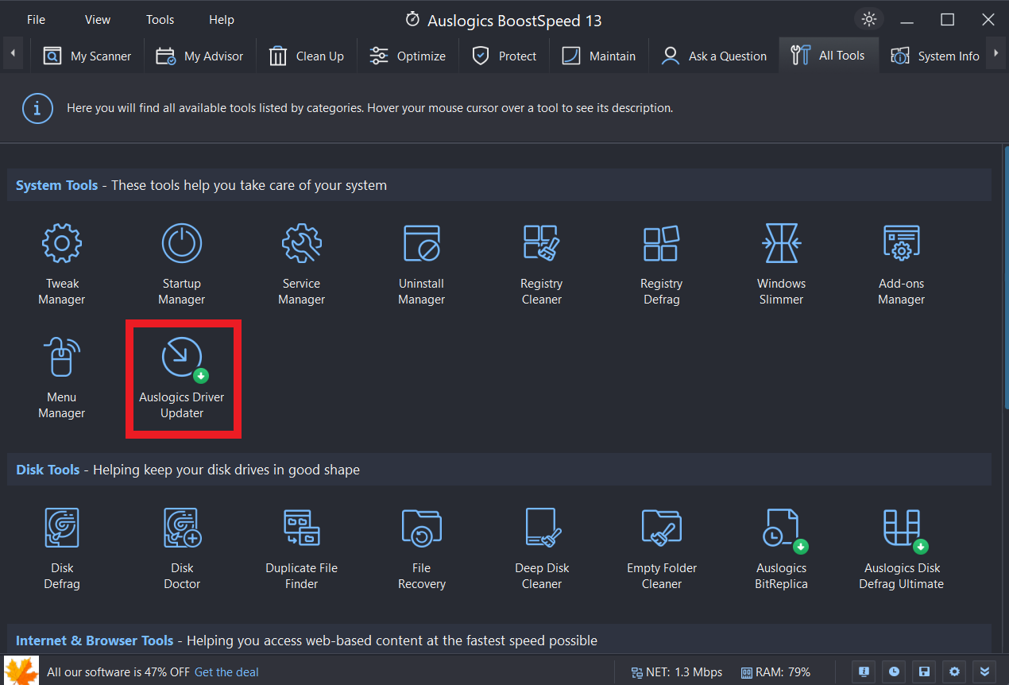The width and height of the screenshot is (1009, 685).
Task: Open Deep Disk Cleaner
Action: pyautogui.click(x=542, y=549)
